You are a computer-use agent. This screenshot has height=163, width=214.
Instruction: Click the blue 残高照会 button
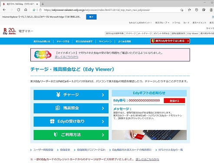(71, 108)
